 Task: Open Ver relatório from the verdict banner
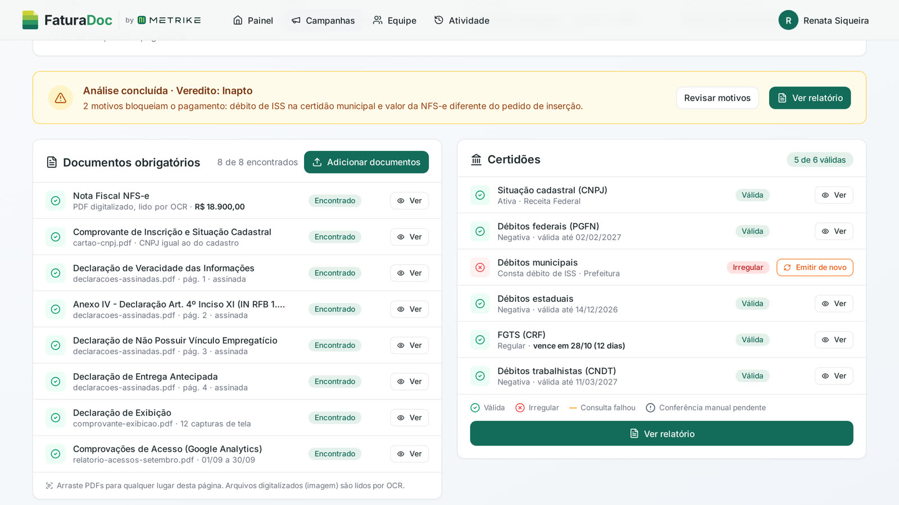point(810,98)
